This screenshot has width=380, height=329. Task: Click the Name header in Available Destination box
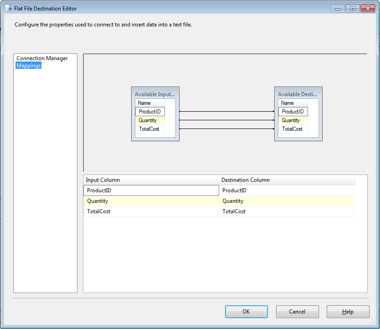click(293, 103)
